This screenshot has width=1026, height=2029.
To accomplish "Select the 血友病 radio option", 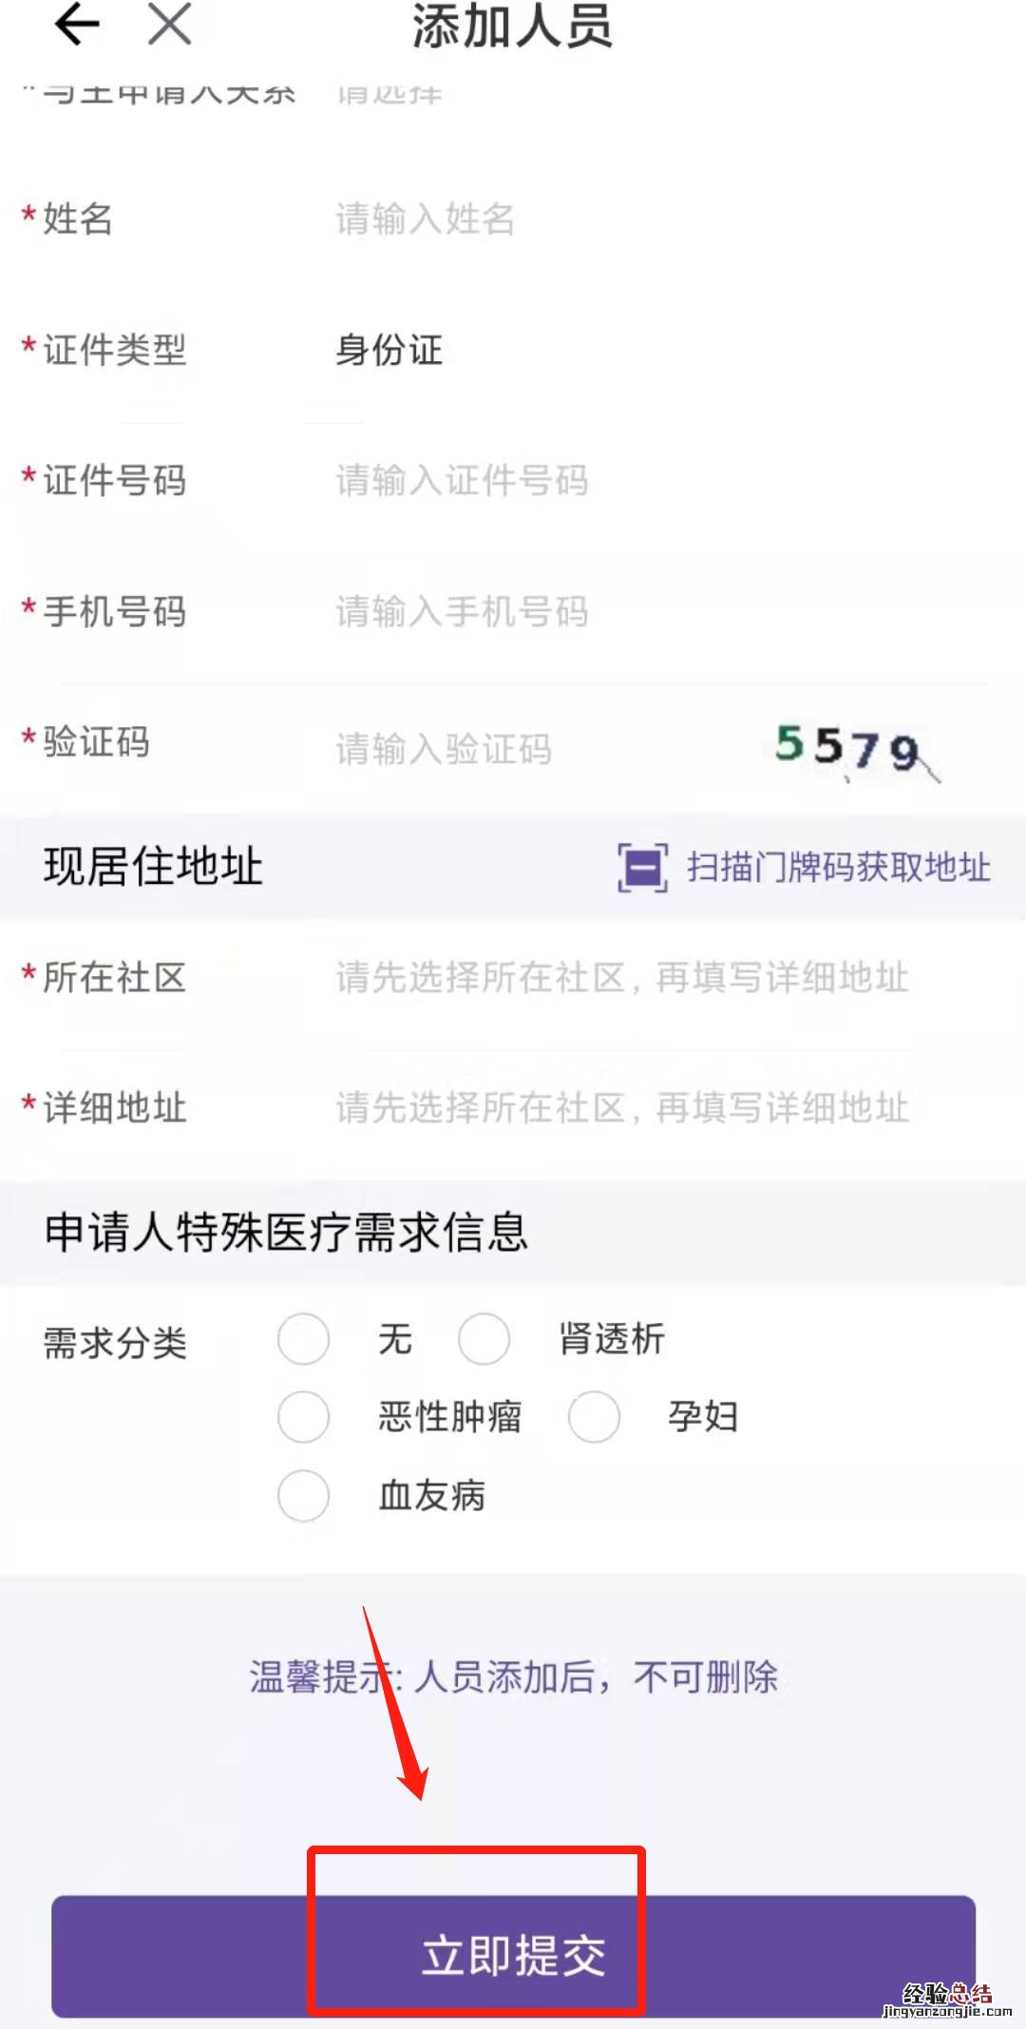I will point(304,1495).
